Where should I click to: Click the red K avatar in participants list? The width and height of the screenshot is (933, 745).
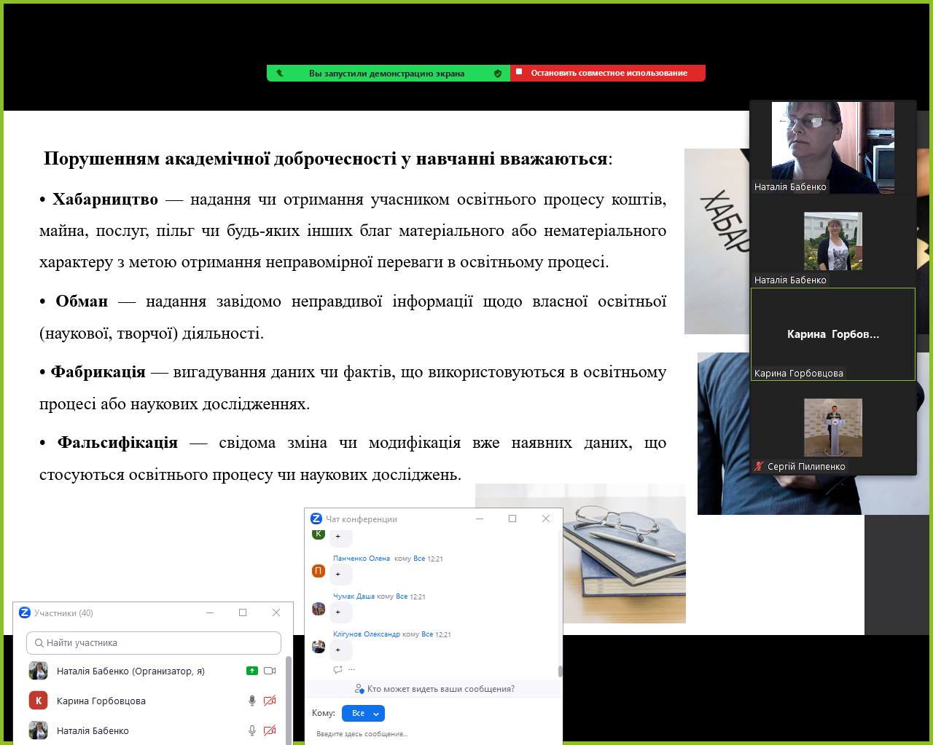point(39,701)
